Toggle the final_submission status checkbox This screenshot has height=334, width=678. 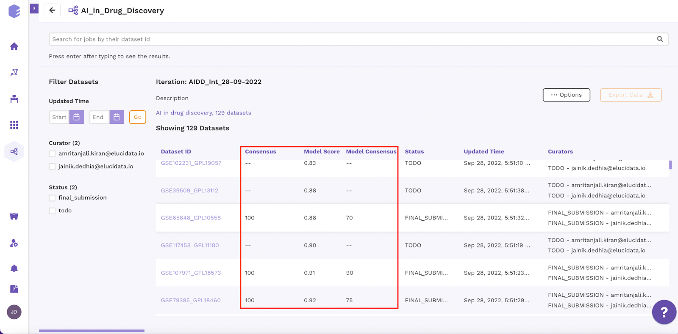(52, 198)
